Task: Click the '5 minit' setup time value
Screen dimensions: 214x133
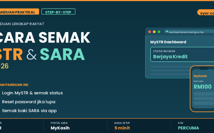Action: tap(122, 128)
